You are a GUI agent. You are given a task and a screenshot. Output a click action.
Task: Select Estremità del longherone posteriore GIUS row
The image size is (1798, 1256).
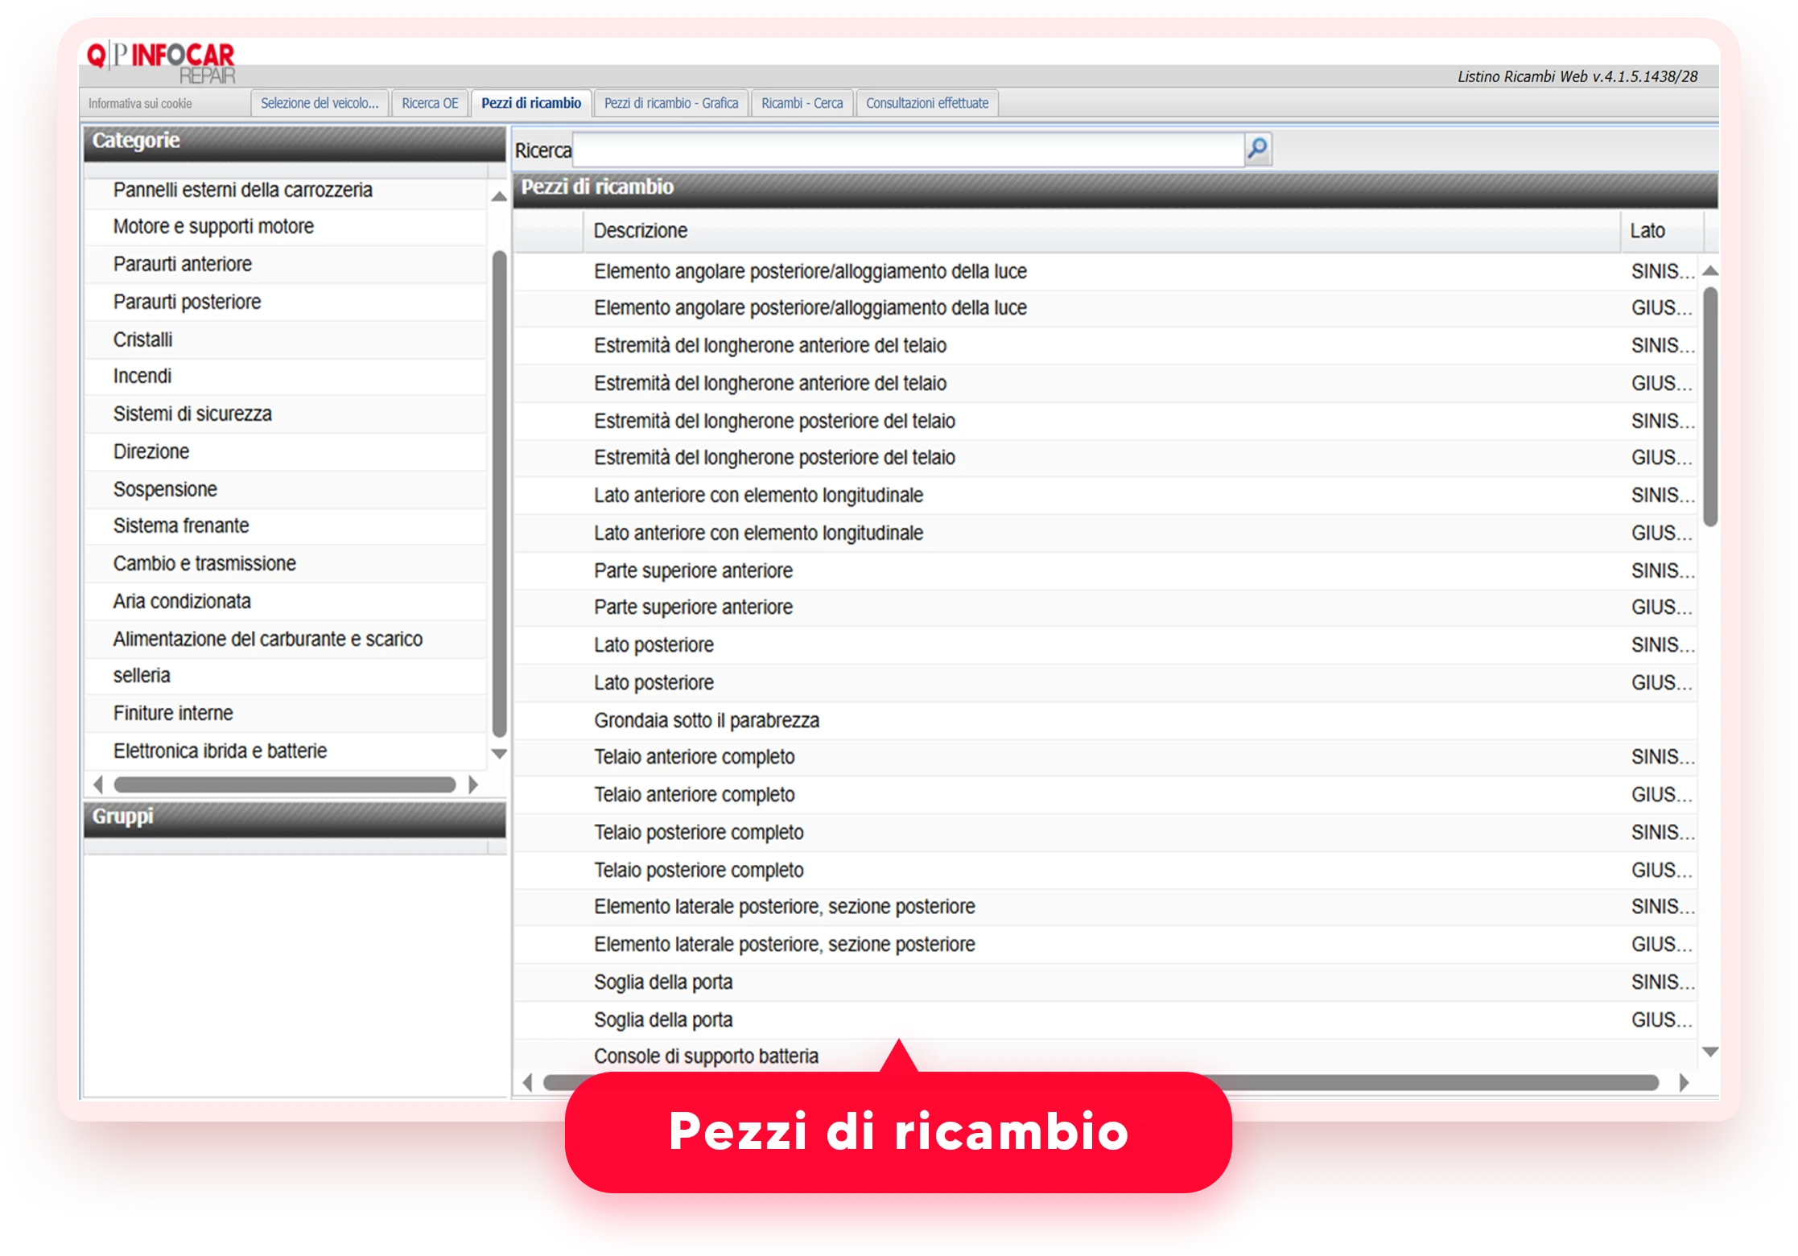1105,458
